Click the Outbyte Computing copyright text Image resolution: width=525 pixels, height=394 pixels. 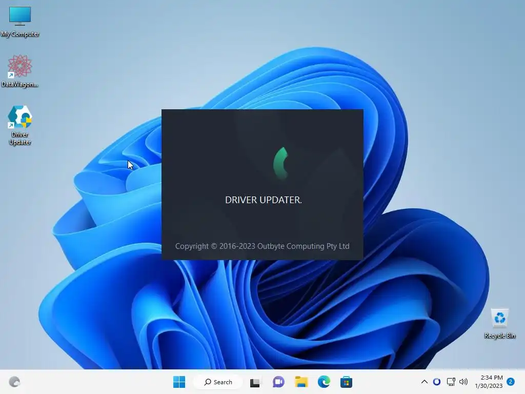click(262, 246)
